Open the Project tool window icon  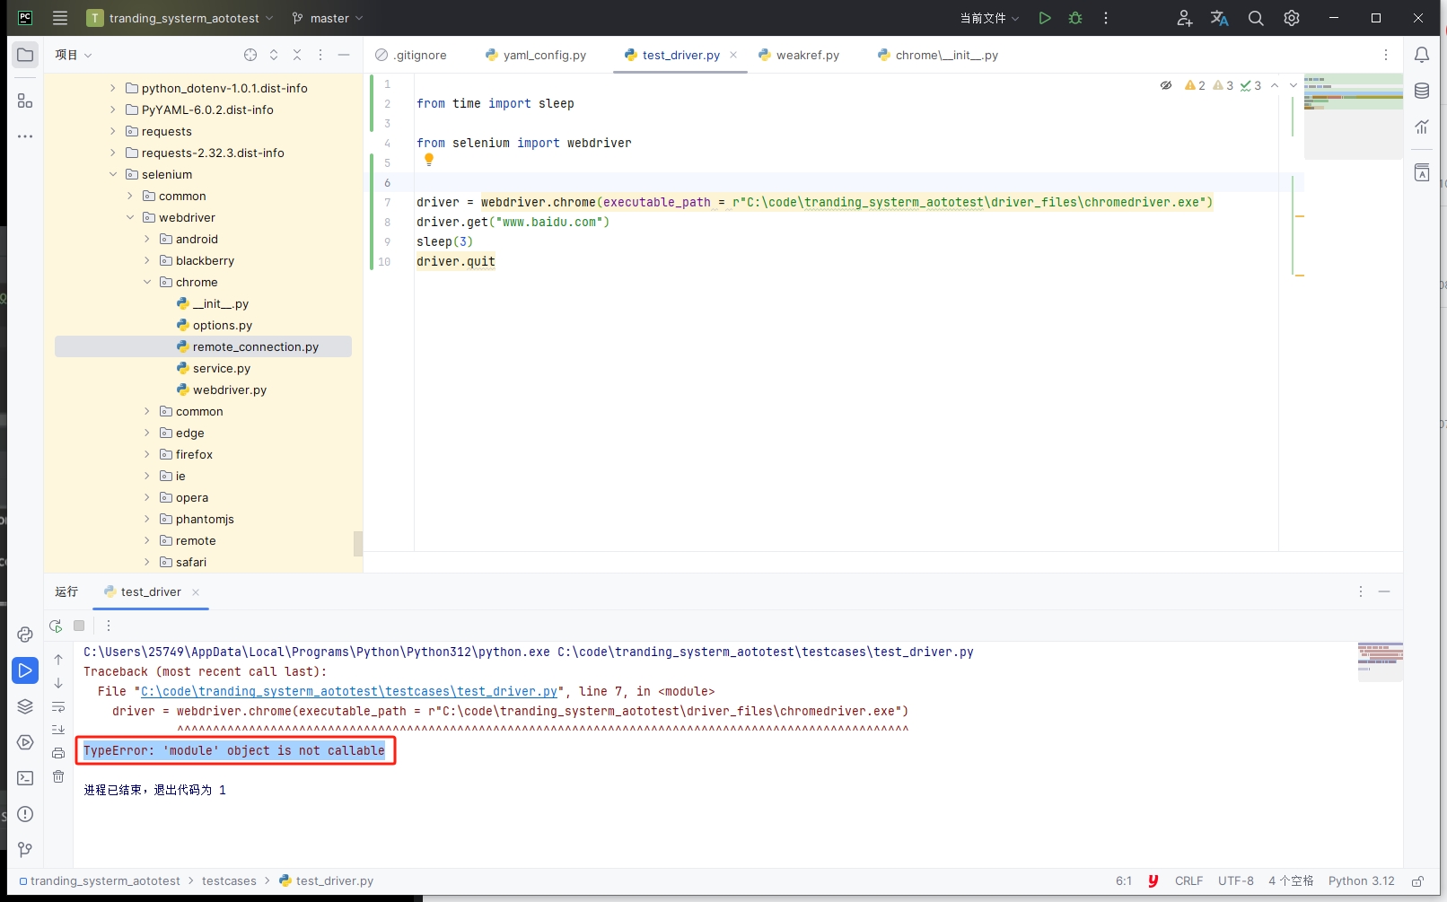point(25,55)
